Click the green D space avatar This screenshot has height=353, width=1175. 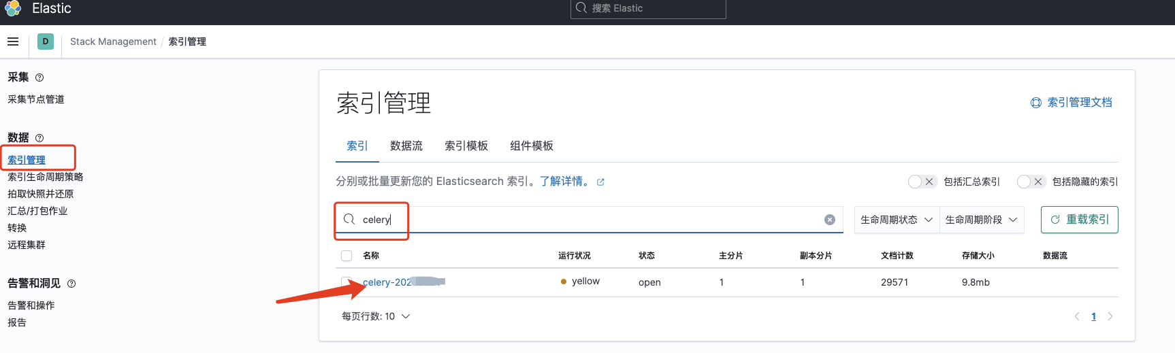click(x=46, y=41)
